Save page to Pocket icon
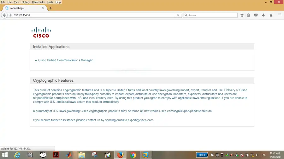 point(256,15)
